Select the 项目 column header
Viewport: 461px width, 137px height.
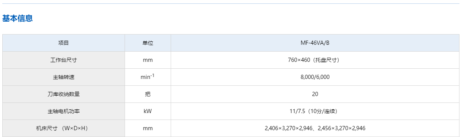tap(64, 43)
